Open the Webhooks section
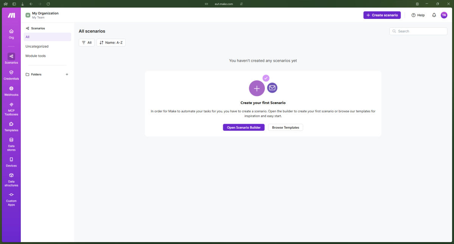Image resolution: width=454 pixels, height=244 pixels. tap(11, 90)
